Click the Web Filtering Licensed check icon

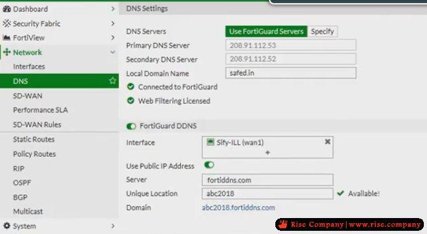click(131, 101)
